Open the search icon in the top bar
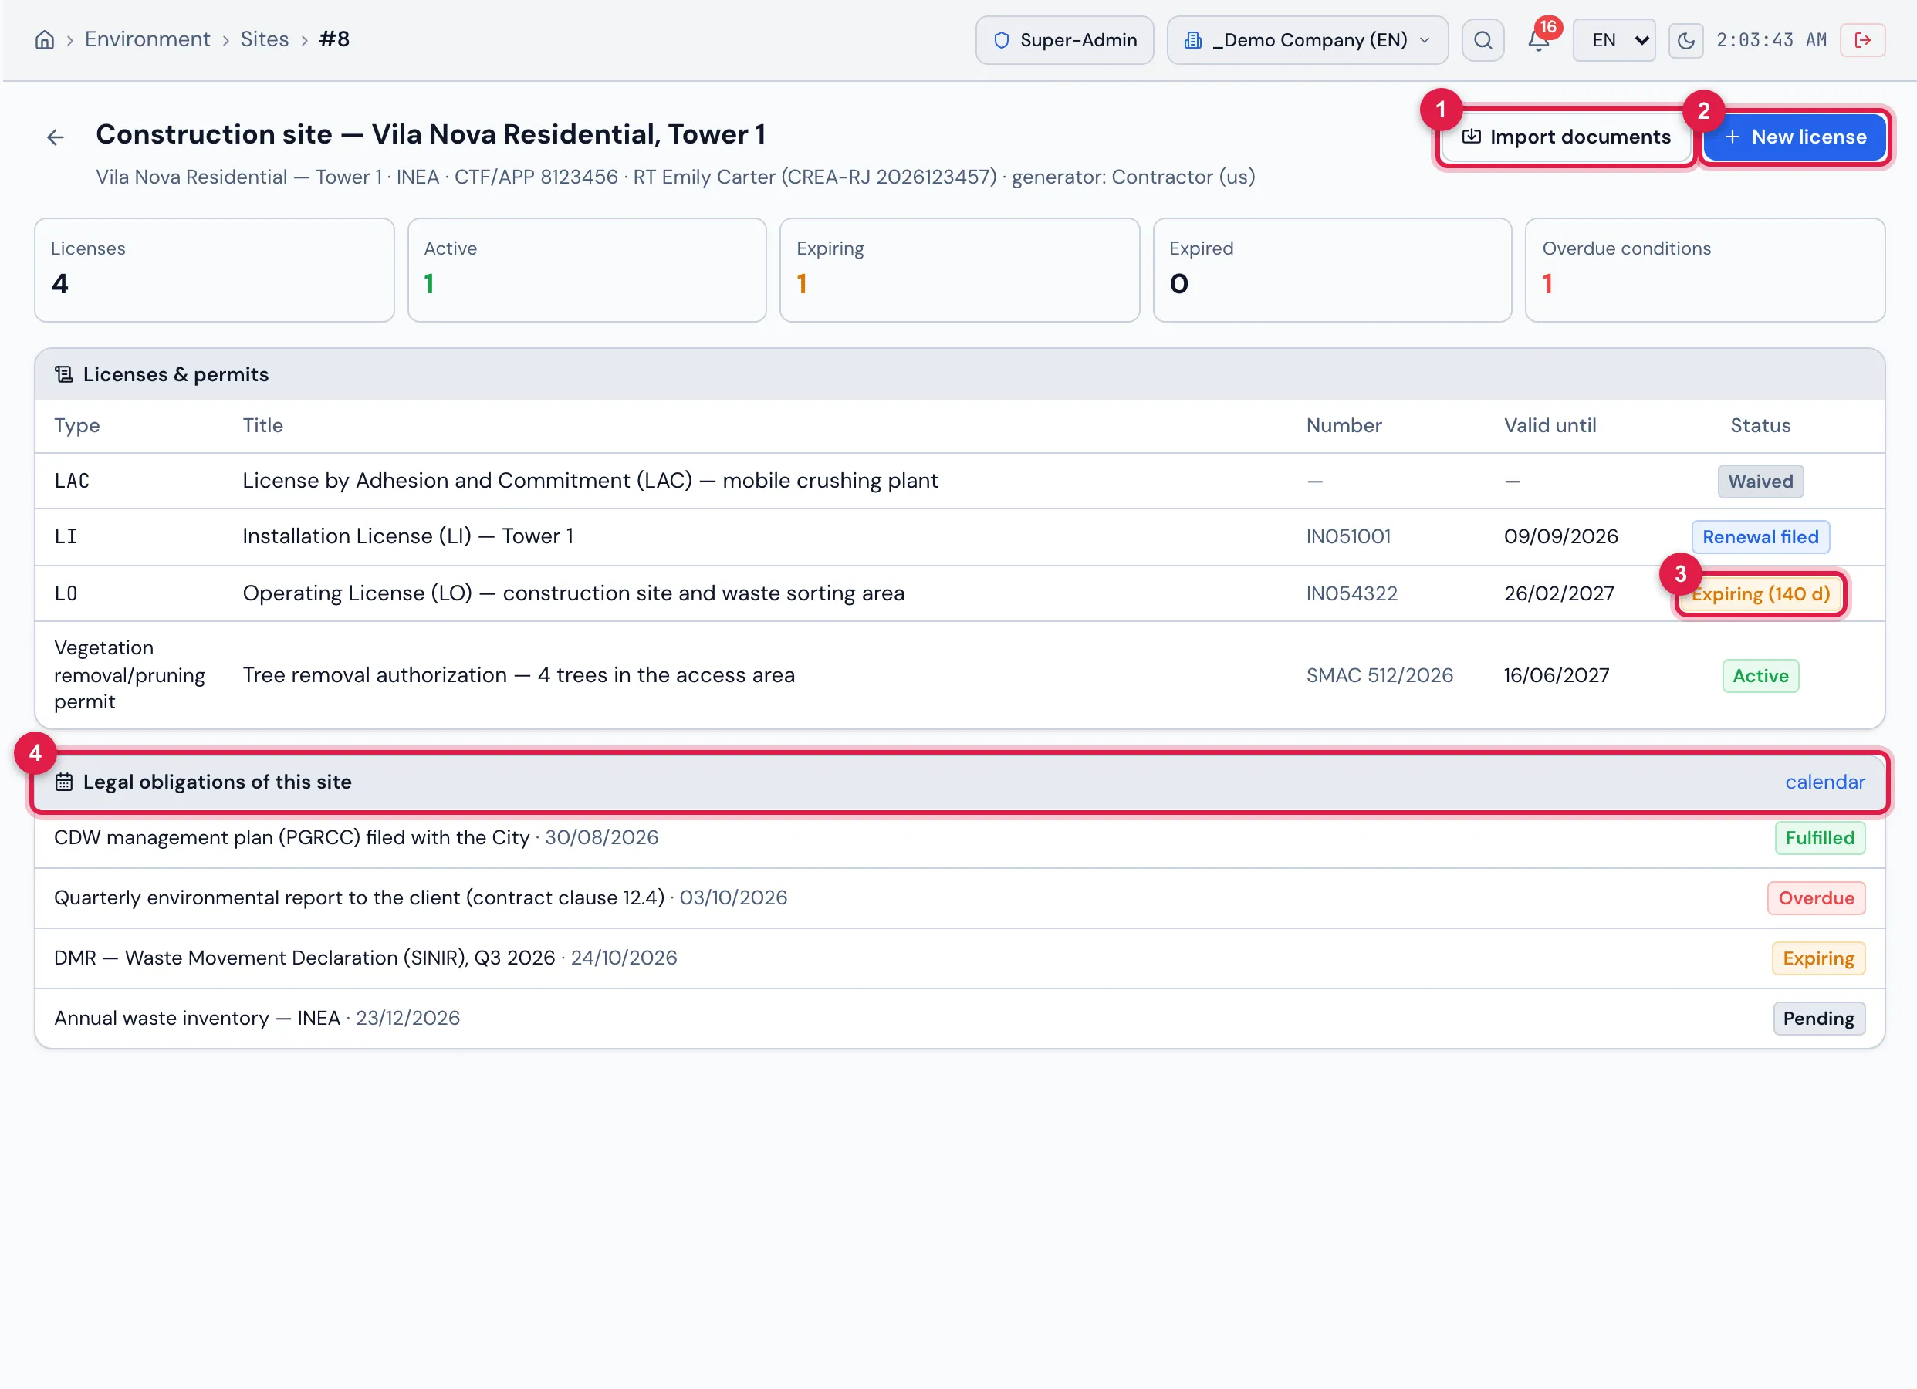1917x1389 pixels. [x=1483, y=39]
